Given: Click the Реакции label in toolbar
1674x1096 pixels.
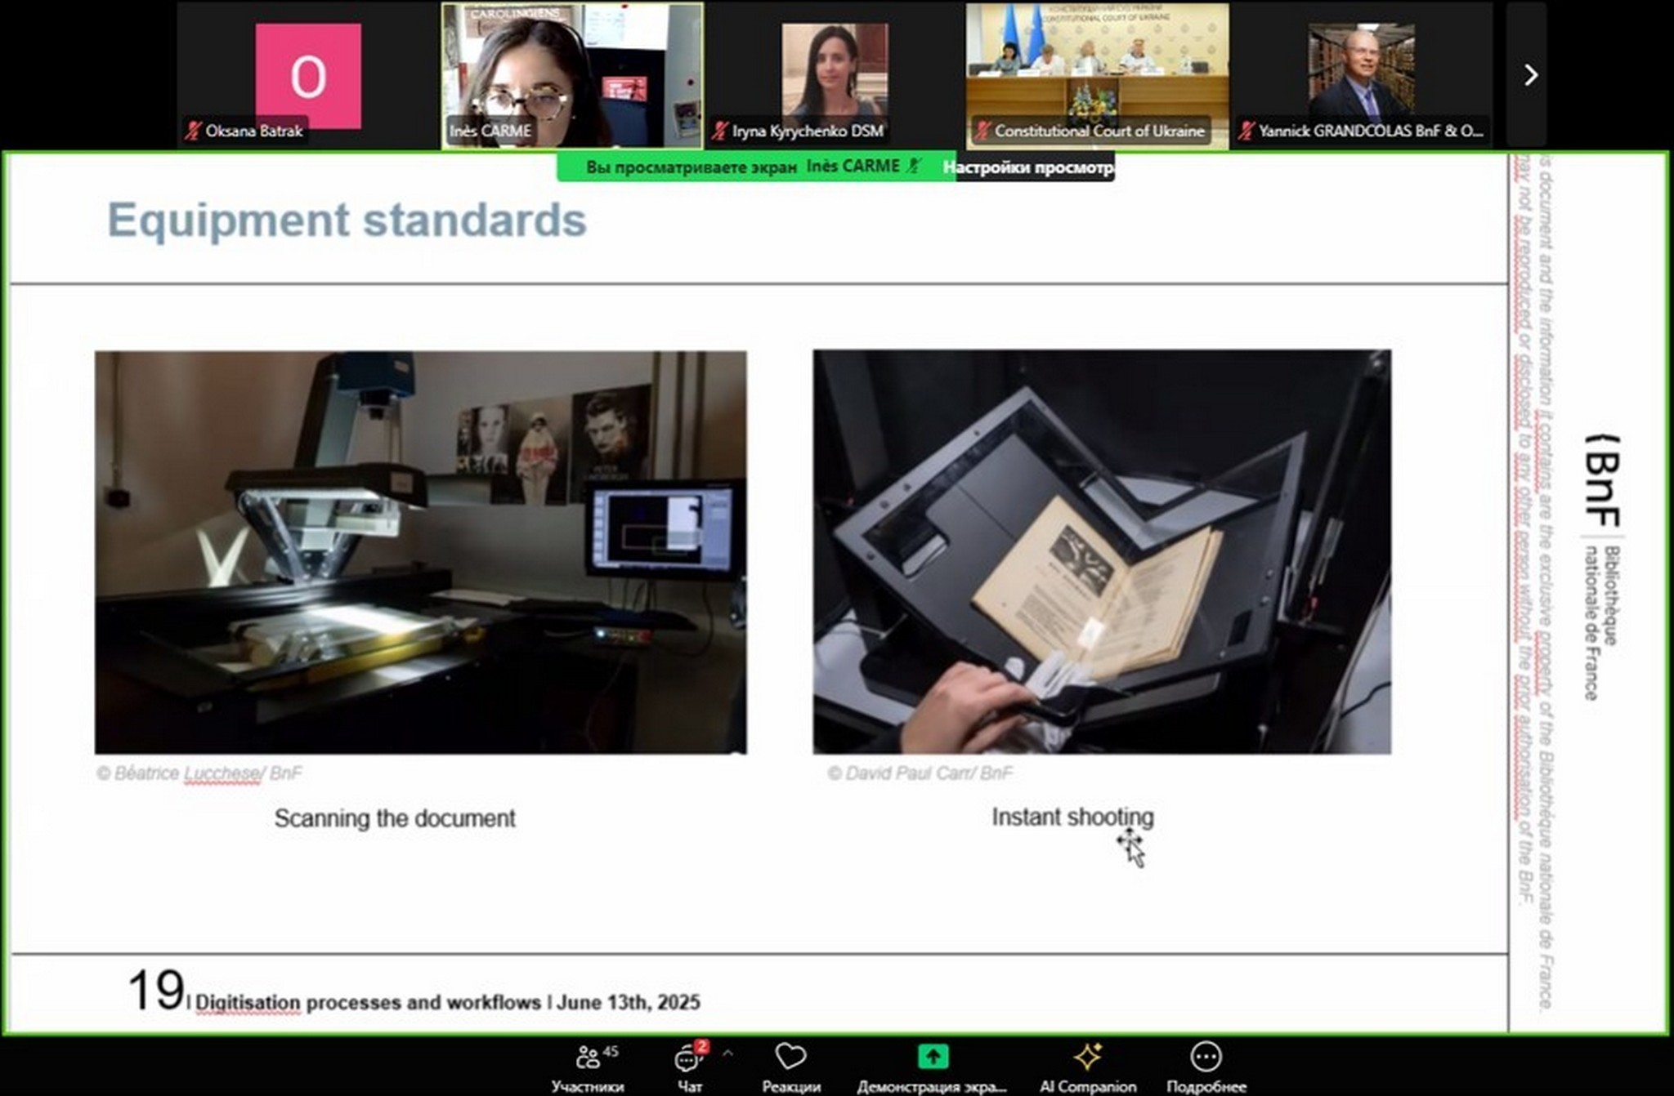Looking at the screenshot, I should [x=791, y=1087].
